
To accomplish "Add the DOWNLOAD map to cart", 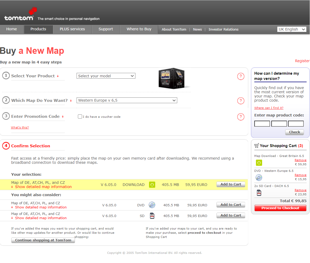I will [231, 184].
